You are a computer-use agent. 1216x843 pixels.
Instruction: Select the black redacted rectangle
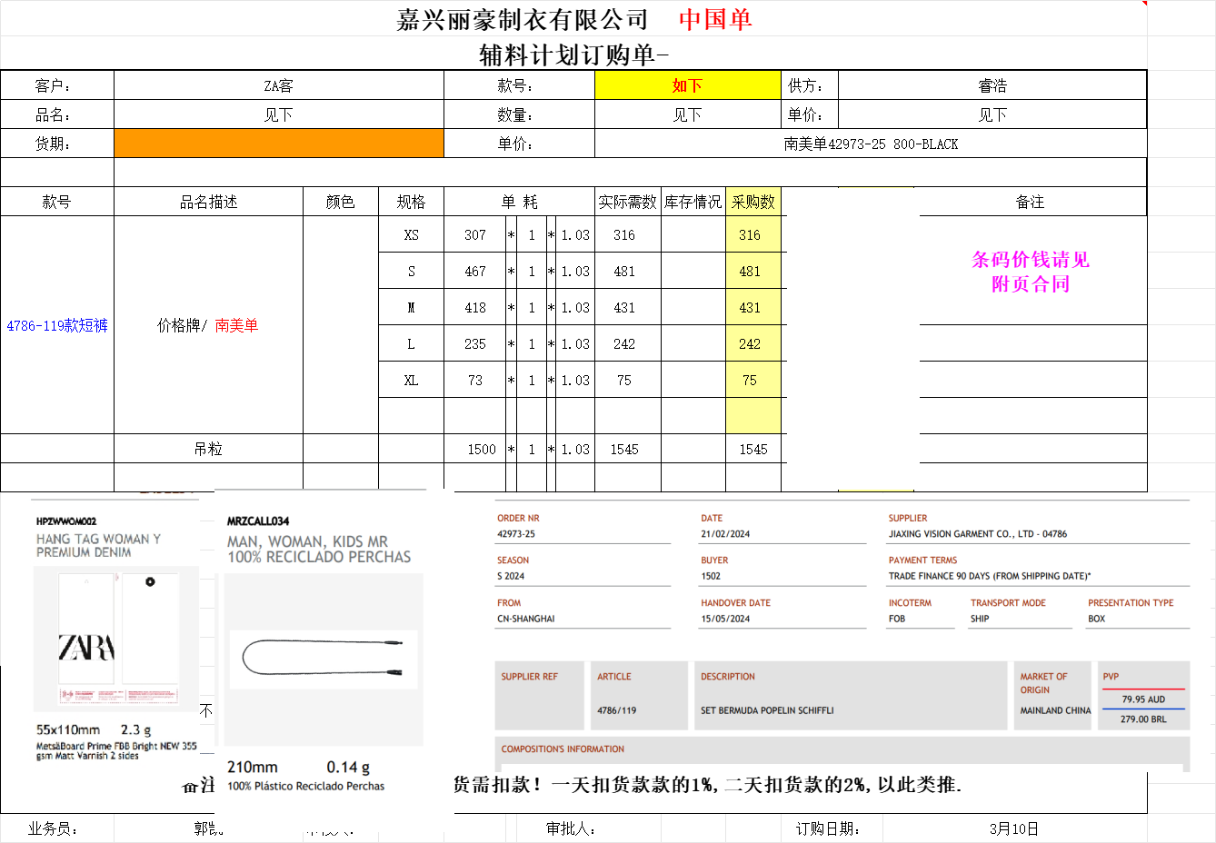852,338
